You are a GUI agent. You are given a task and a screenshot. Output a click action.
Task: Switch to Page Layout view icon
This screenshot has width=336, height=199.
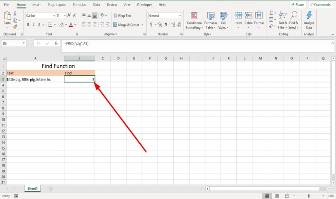(277, 196)
